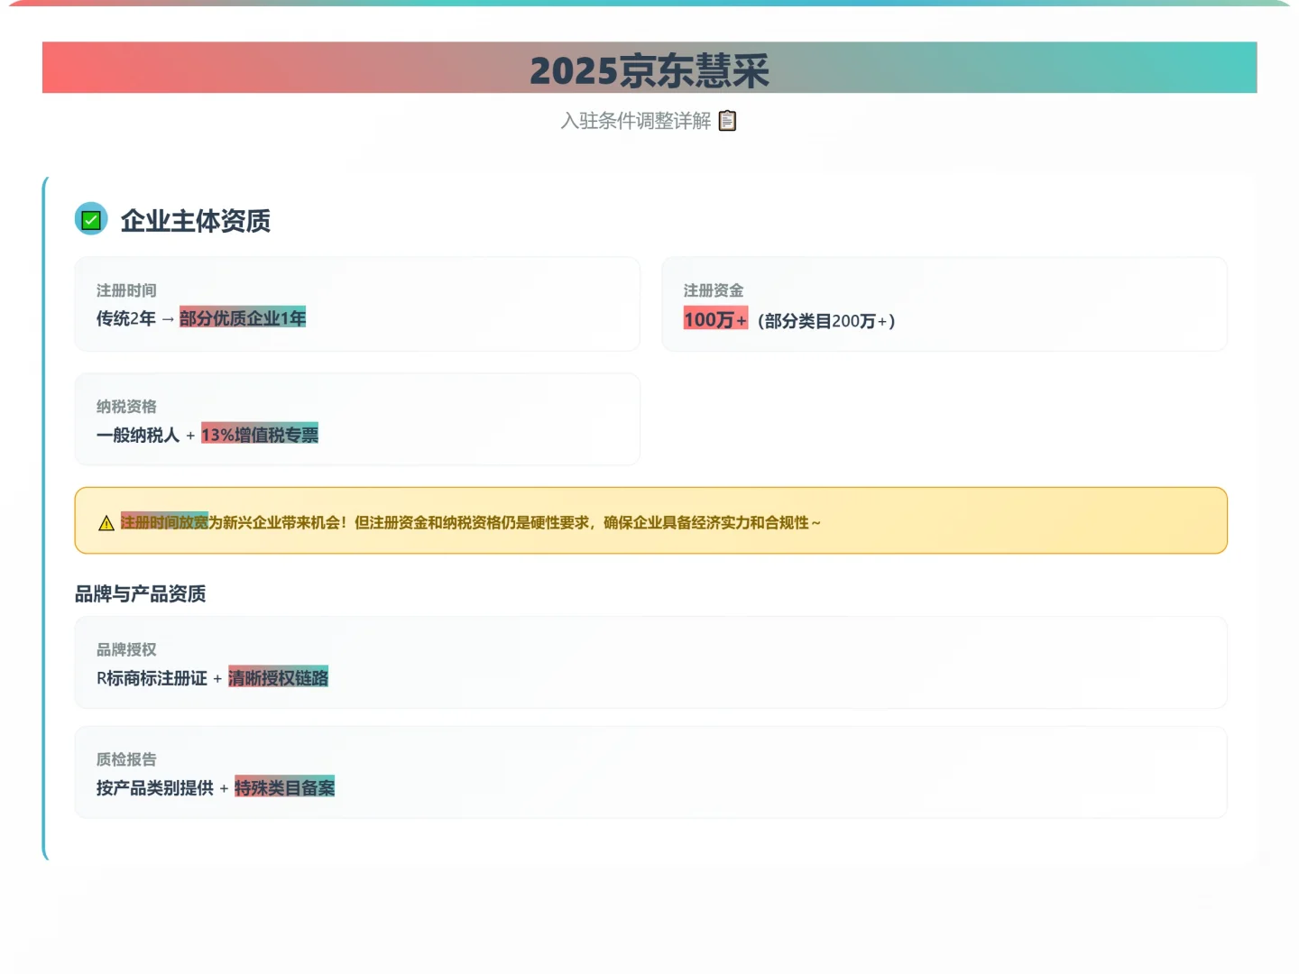Click the 质检报告 card label
Screen dimensions: 1299x974
126,759
